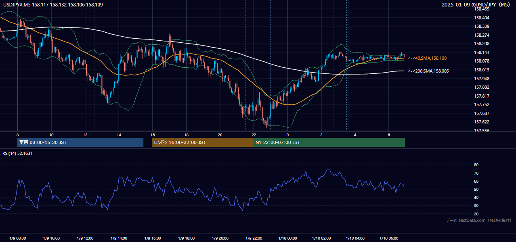Click price level 157.622 on the axis

pyautogui.click(x=481, y=122)
